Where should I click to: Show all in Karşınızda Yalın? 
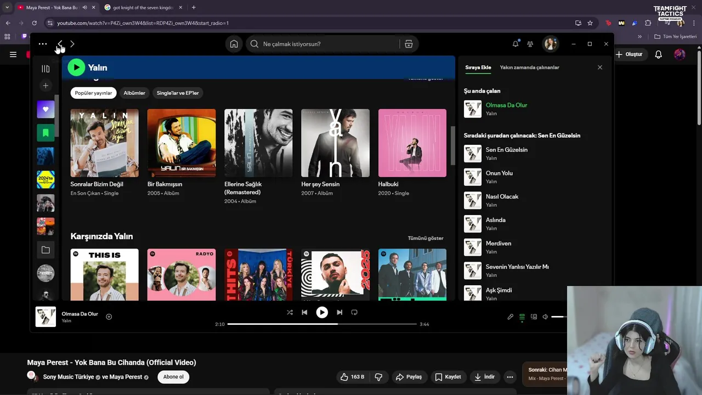(x=426, y=238)
